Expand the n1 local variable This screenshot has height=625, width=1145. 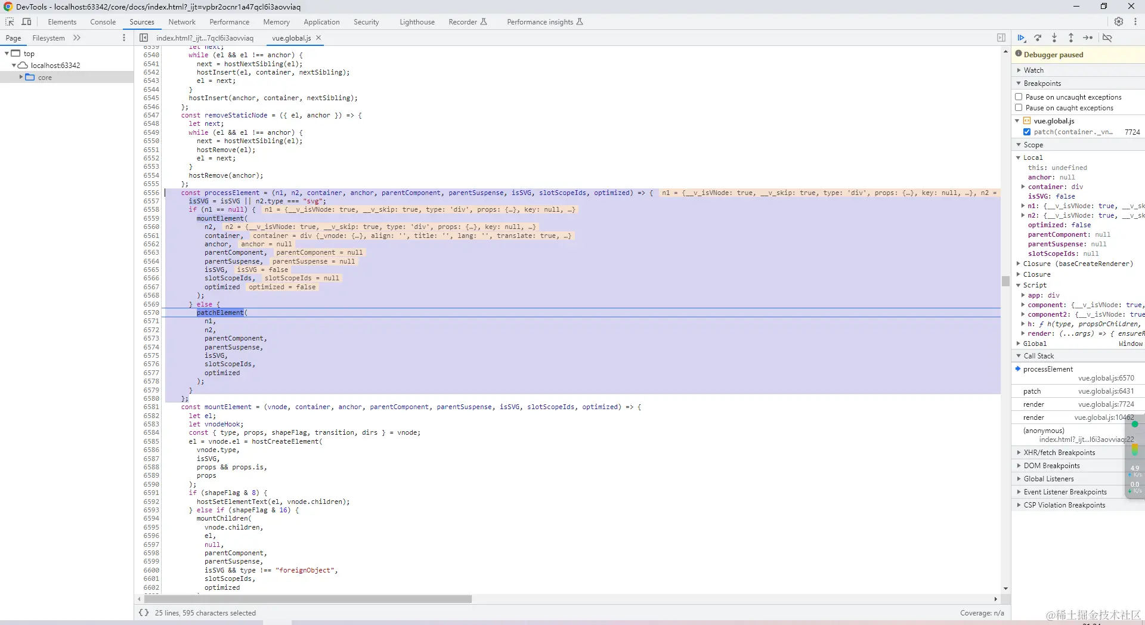[x=1023, y=206]
